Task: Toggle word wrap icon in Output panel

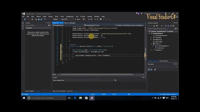Action: (x=115, y=80)
